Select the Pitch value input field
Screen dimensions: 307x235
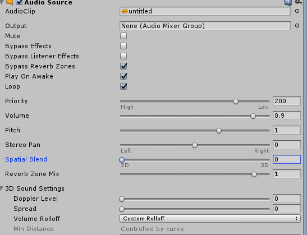coord(287,130)
